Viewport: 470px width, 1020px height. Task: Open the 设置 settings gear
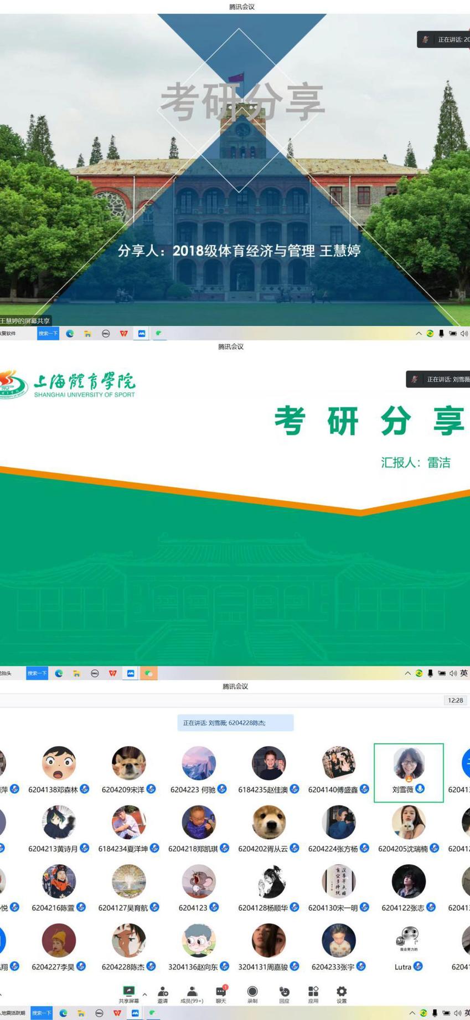[342, 991]
